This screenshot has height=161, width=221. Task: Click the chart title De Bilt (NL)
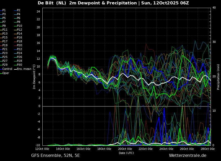(x=52, y=3)
